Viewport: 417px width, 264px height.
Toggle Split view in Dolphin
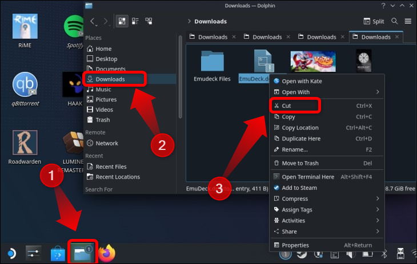point(374,22)
